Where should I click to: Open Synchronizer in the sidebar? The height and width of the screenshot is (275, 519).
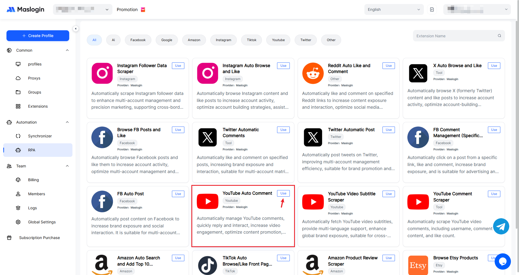(x=40, y=136)
